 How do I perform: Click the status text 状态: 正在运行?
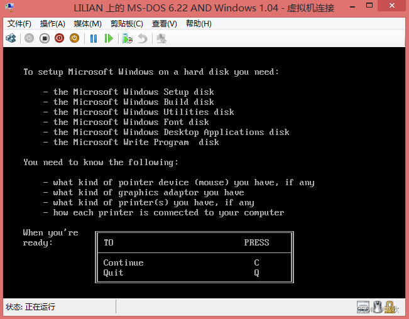click(31, 306)
